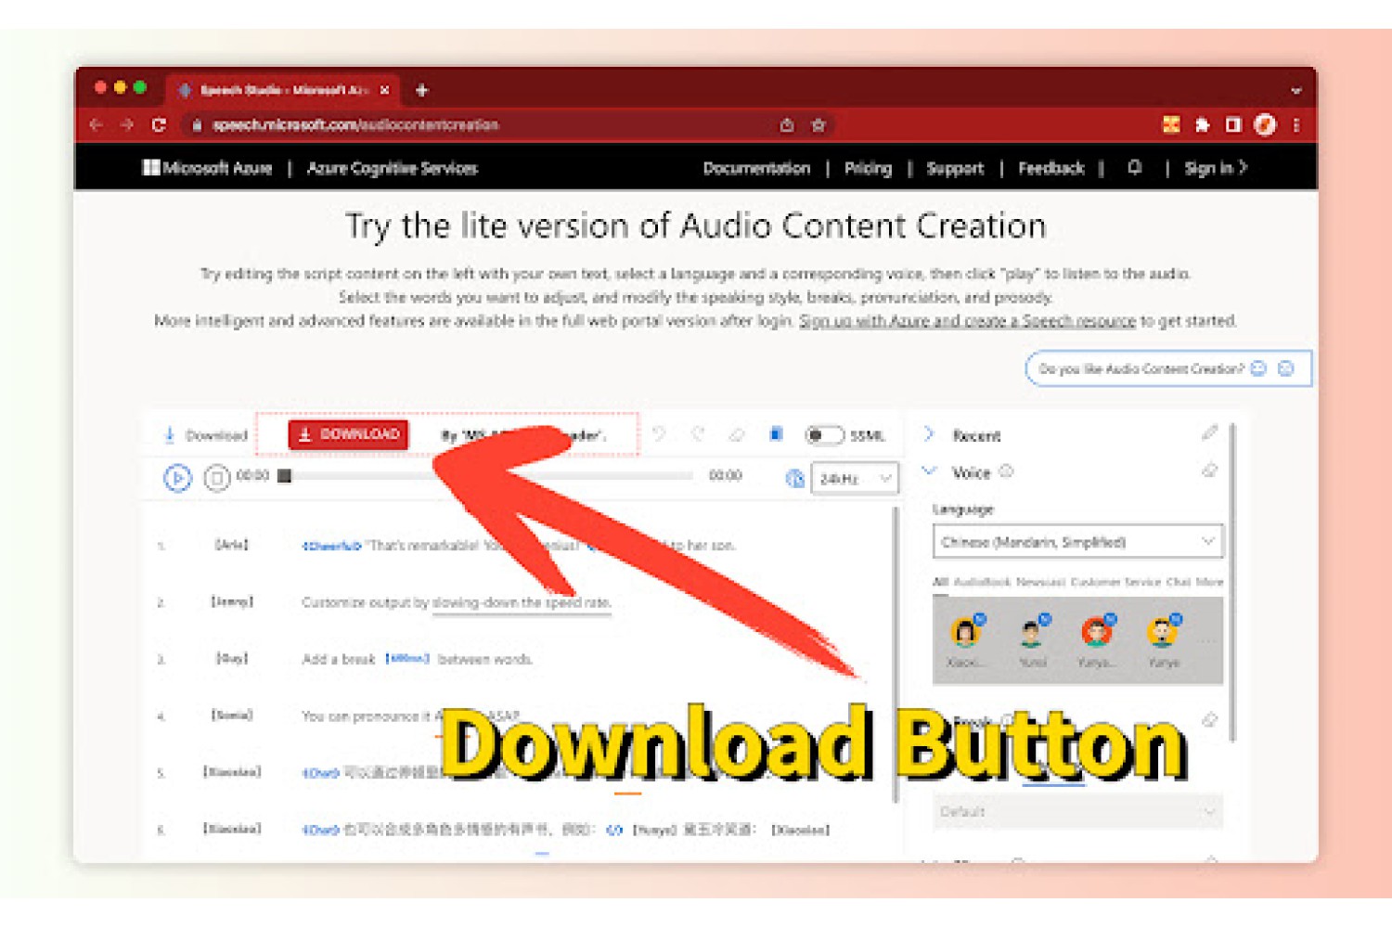Collapse the Voice section
The height and width of the screenshot is (928, 1392).
pos(929,471)
